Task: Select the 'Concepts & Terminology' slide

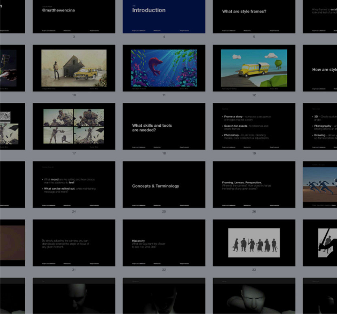Action: (x=164, y=184)
